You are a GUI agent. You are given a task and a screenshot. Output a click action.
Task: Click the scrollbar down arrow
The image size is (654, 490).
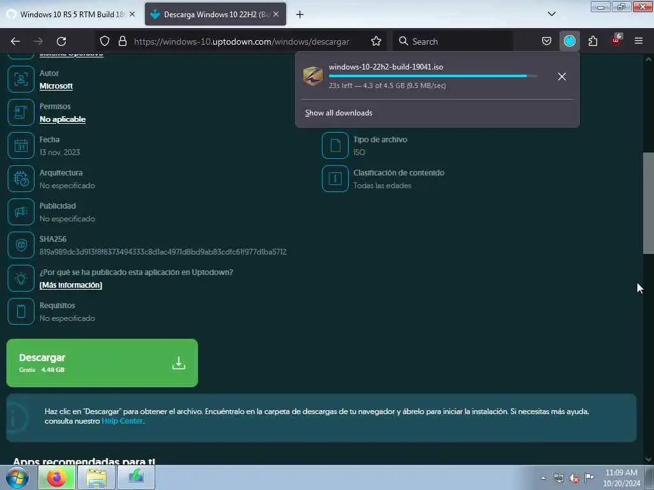648,459
